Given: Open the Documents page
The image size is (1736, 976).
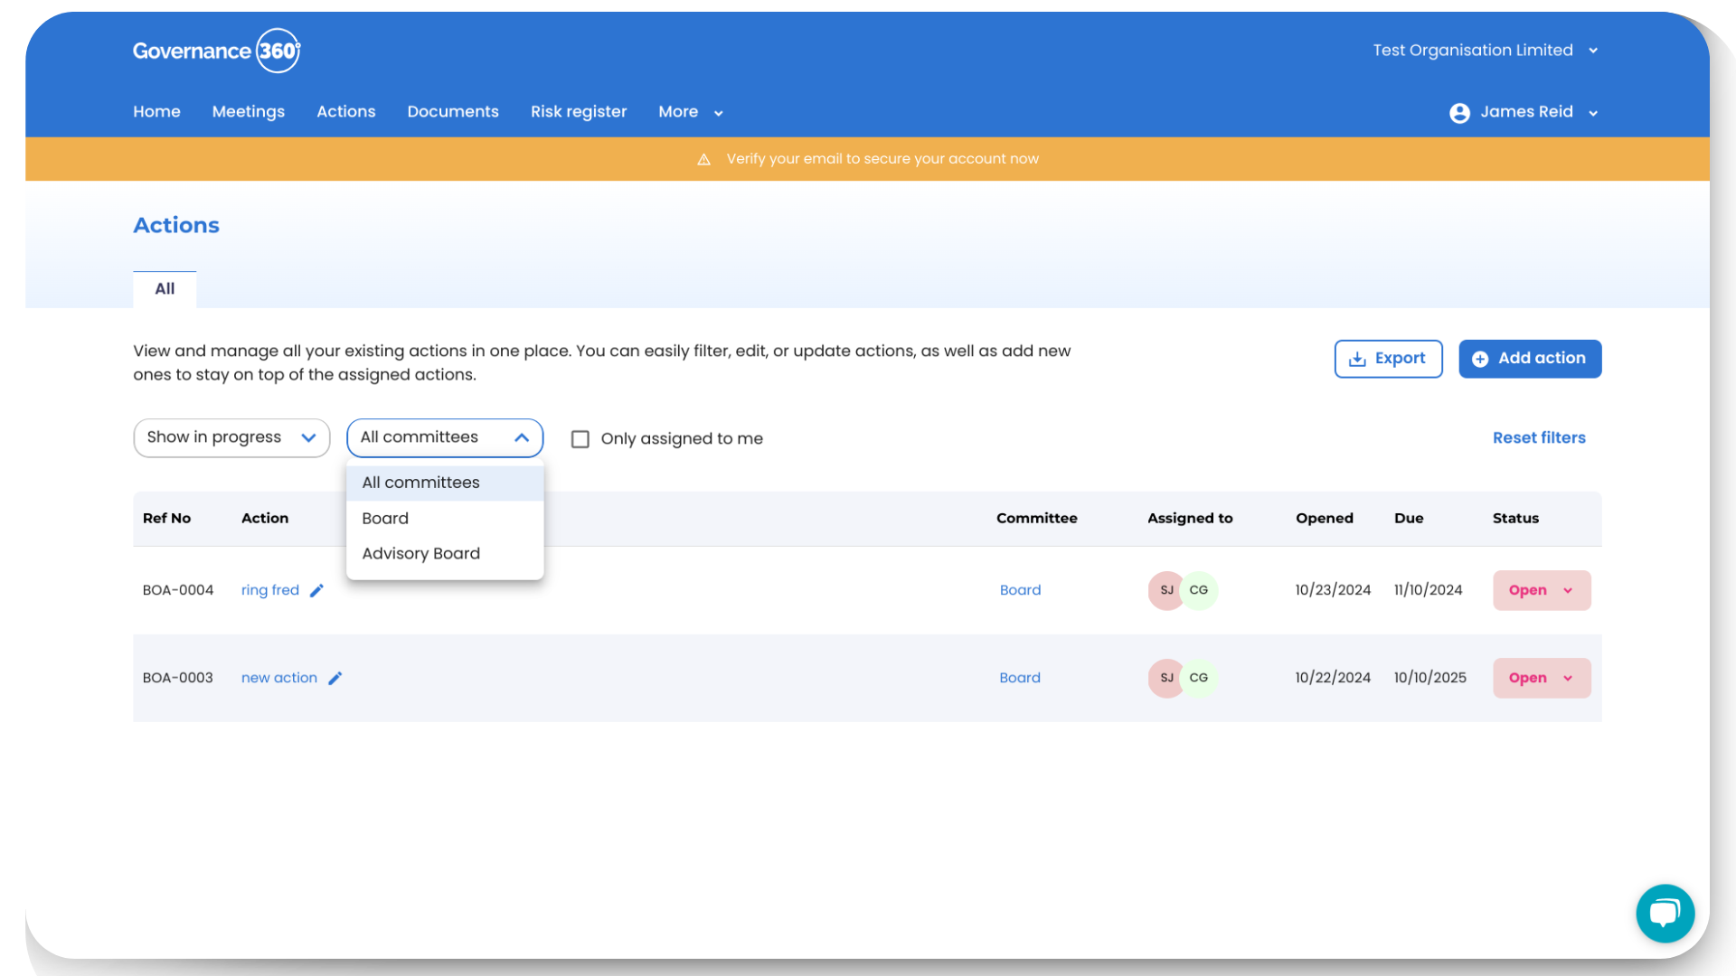Looking at the screenshot, I should point(453,112).
